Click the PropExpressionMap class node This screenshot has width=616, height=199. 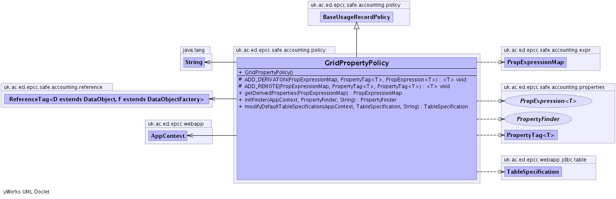(535, 62)
